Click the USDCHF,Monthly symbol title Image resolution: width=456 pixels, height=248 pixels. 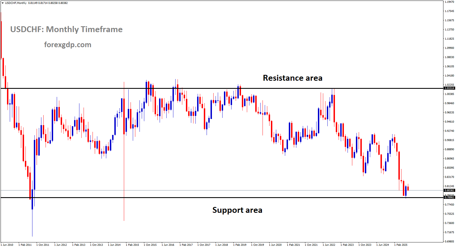pyautogui.click(x=16, y=3)
